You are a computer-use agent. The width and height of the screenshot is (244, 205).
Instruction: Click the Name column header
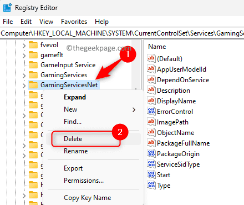(157, 47)
